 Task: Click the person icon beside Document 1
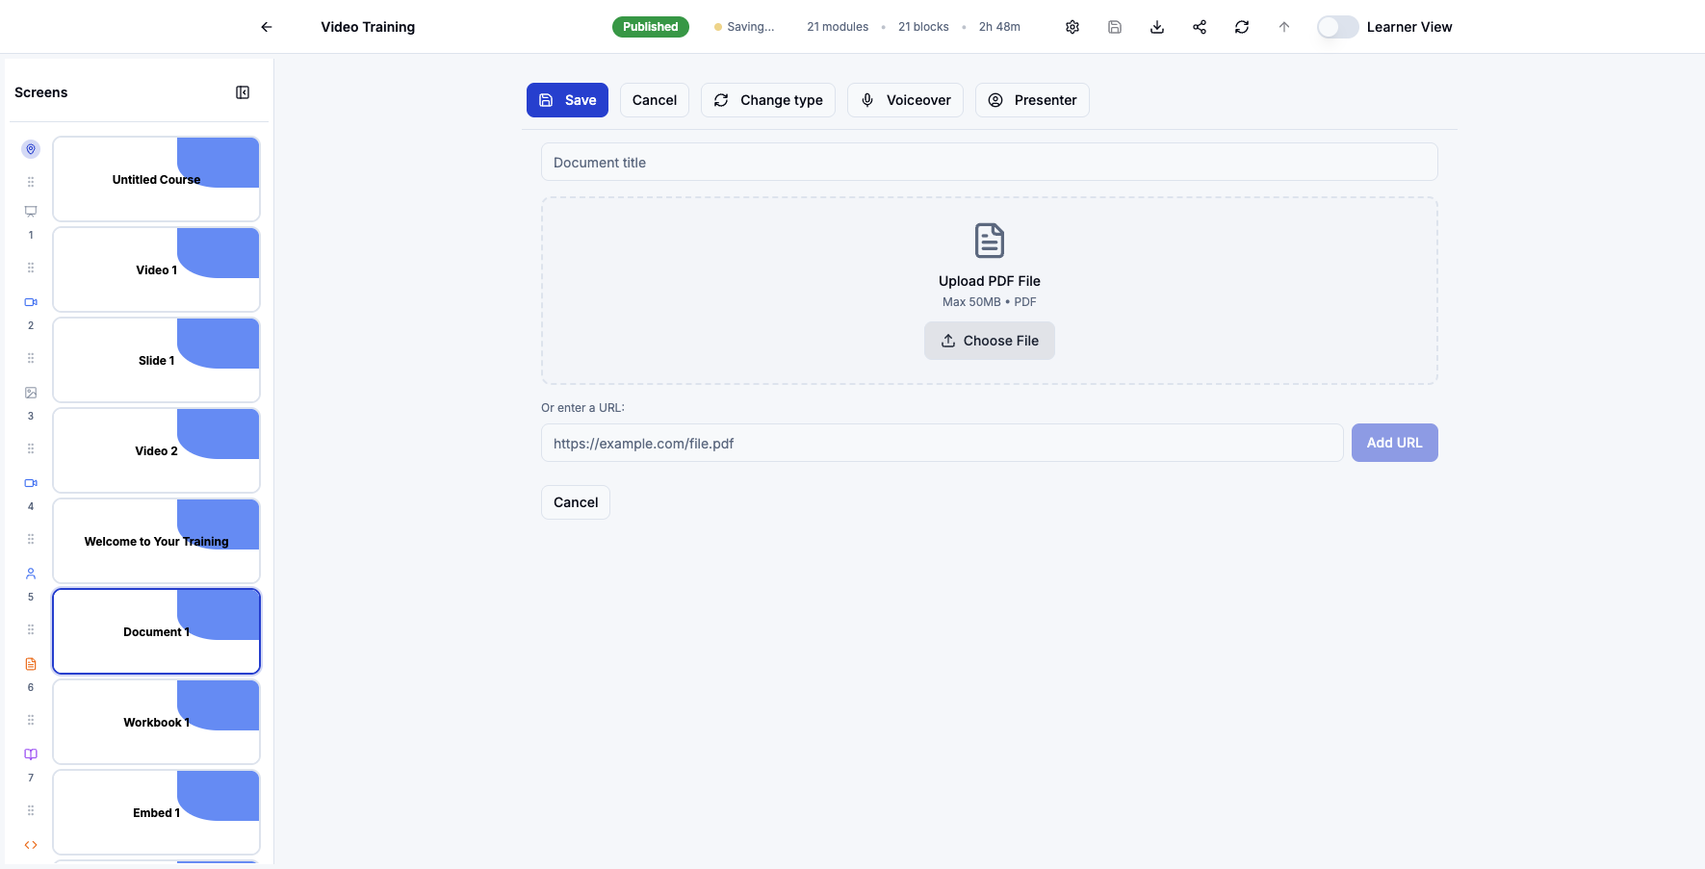31,574
